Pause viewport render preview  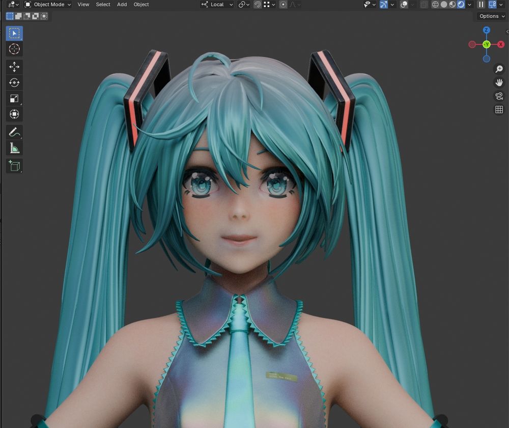pyautogui.click(x=481, y=5)
